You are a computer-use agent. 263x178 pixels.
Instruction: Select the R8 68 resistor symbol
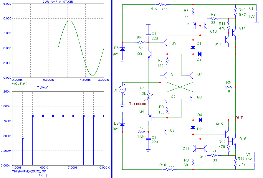(x=193, y=162)
